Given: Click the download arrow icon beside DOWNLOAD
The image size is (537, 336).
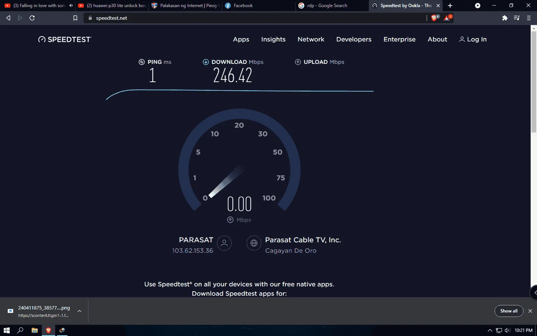Looking at the screenshot, I should point(205,62).
